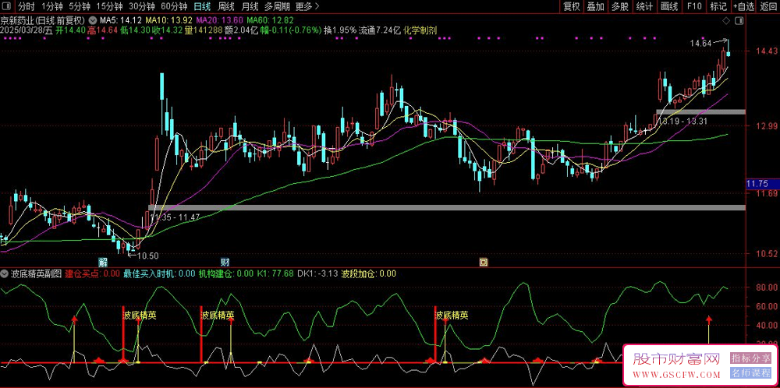Viewport: 780px width, 388px height.
Task: Click the 京新药业 chart title
Action: coord(43,21)
